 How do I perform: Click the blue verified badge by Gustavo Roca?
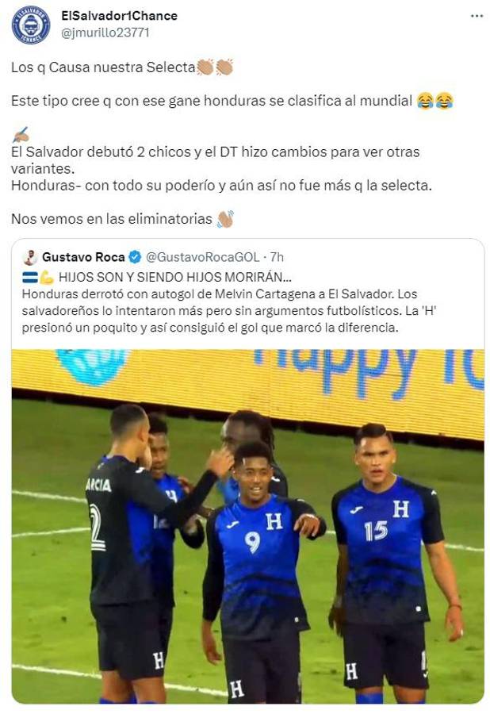click(135, 257)
